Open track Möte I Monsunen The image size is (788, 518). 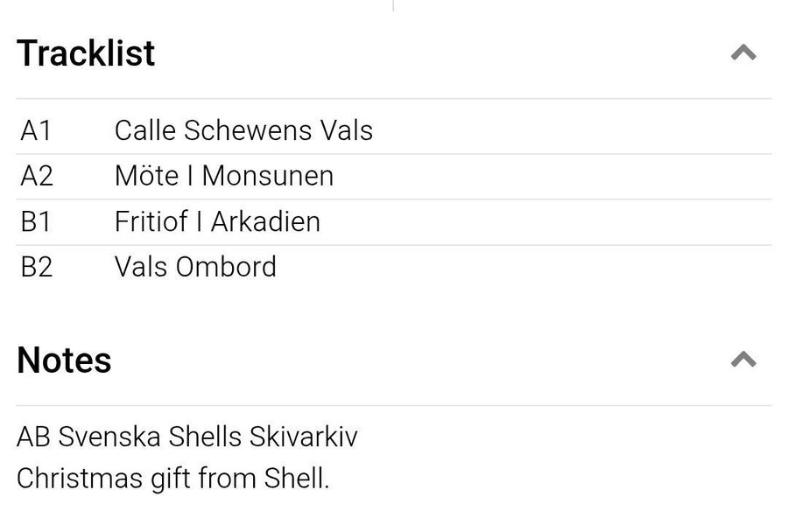pyautogui.click(x=223, y=176)
